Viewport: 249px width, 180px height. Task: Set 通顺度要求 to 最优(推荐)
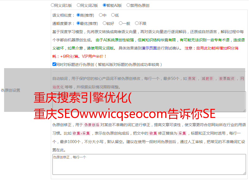[78, 23]
